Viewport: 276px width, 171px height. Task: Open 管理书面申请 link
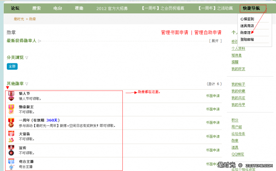point(175,33)
